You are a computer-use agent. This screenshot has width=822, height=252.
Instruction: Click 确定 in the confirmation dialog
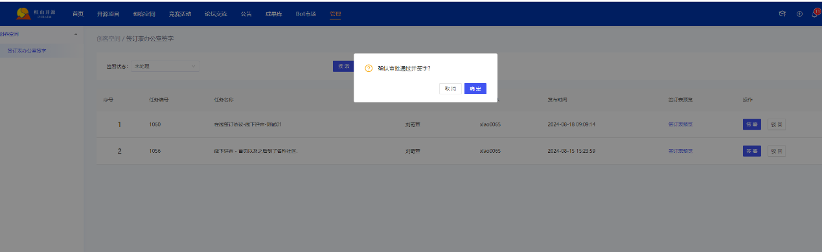coord(475,89)
